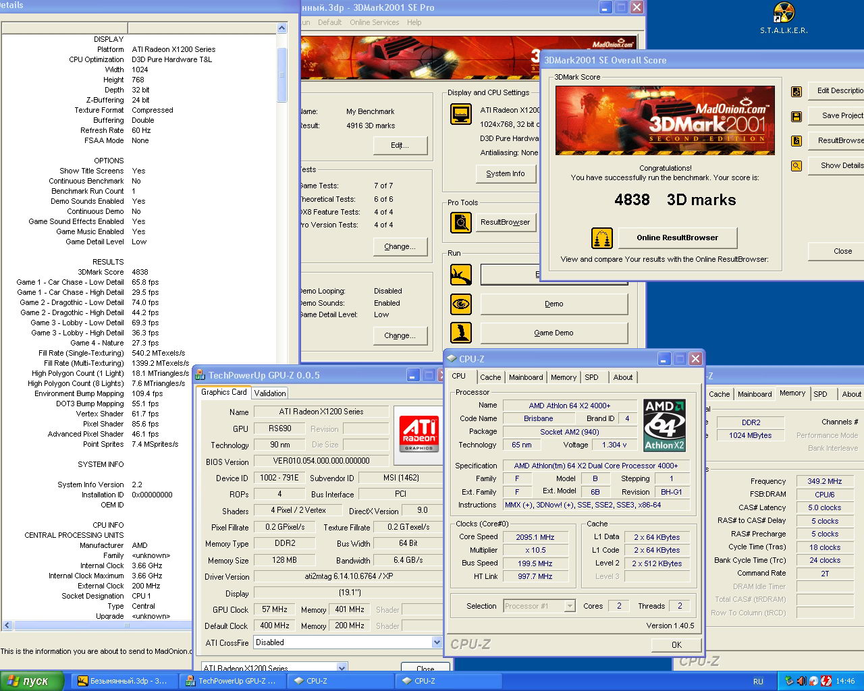Image resolution: width=864 pixels, height=691 pixels.
Task: Click the icon beside Edit Description
Action: click(x=796, y=92)
